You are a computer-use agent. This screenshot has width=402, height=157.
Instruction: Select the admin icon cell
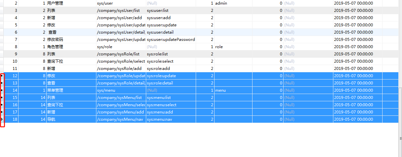[233, 3]
